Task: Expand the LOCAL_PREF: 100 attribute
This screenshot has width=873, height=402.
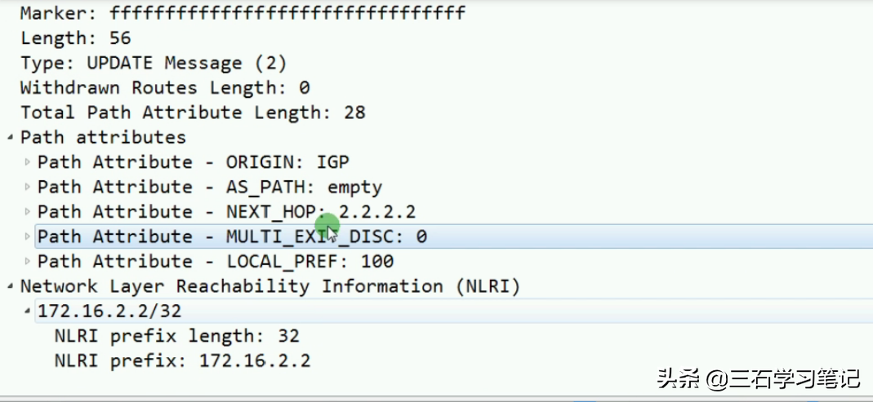Action: (x=27, y=261)
